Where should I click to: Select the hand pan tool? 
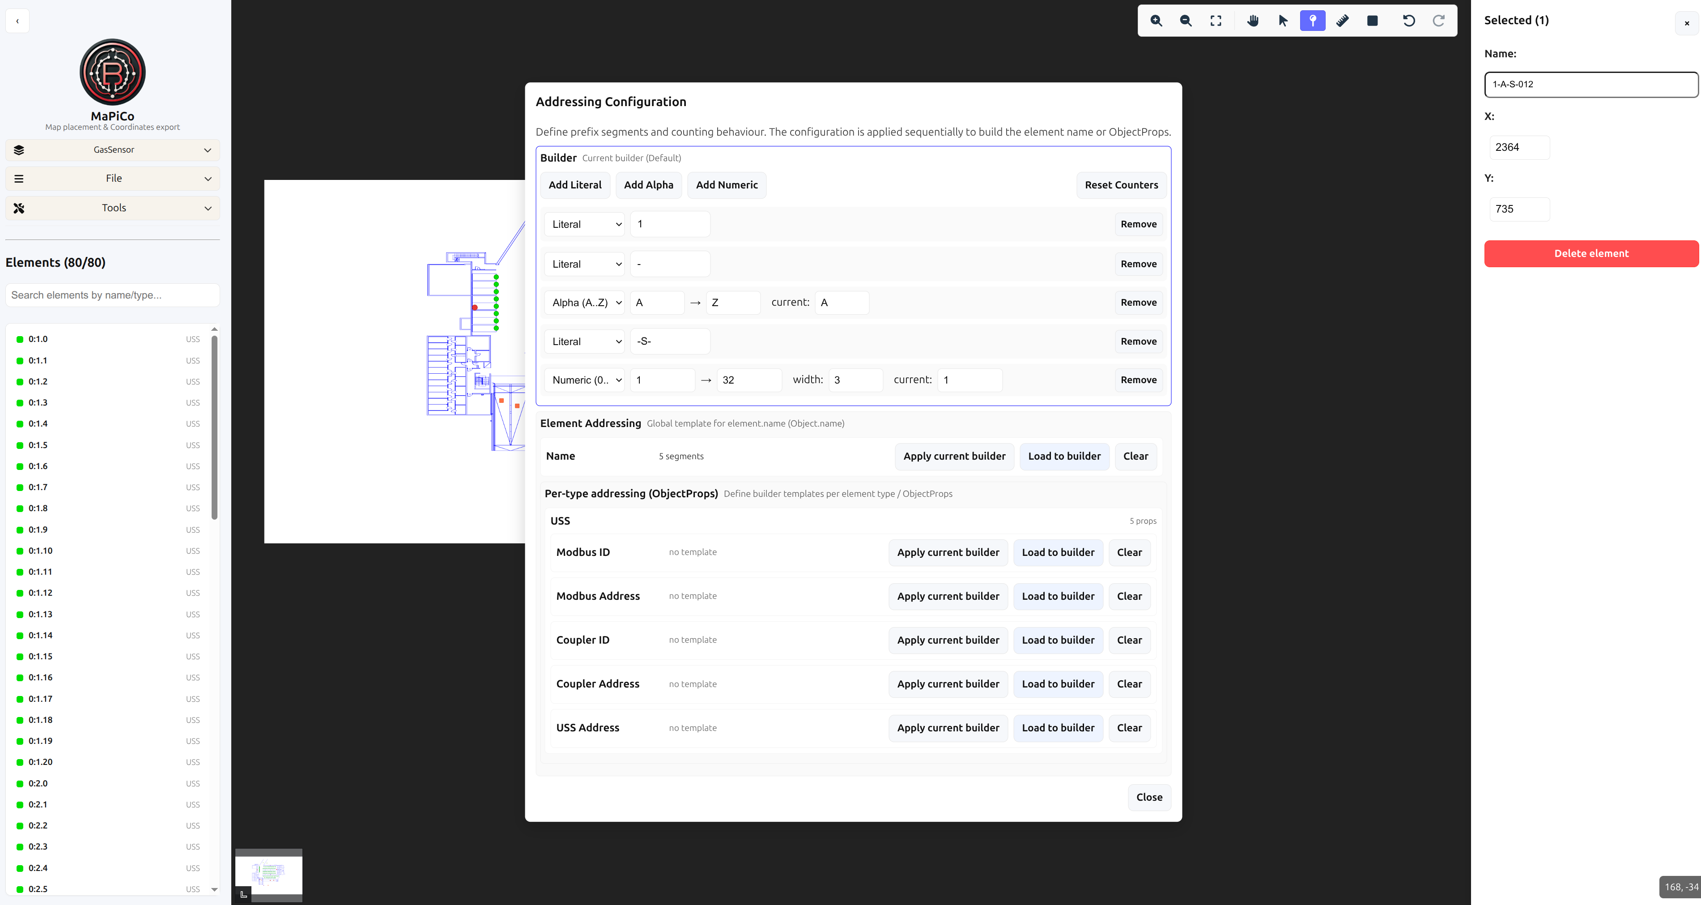[1253, 21]
